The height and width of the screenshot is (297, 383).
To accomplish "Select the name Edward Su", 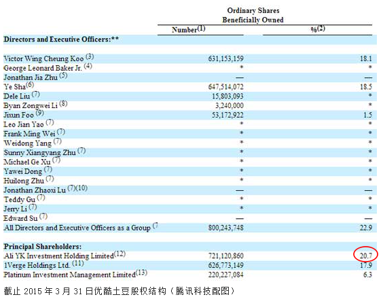I will 20,218.
